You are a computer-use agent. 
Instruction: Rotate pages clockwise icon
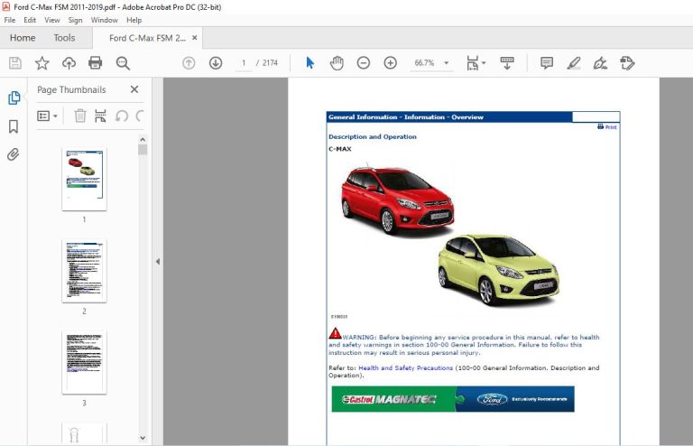point(140,116)
